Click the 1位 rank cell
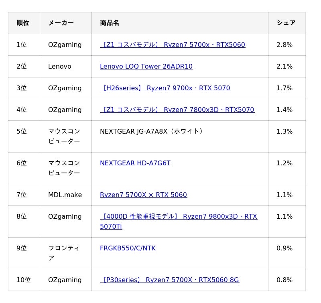 tap(22, 45)
